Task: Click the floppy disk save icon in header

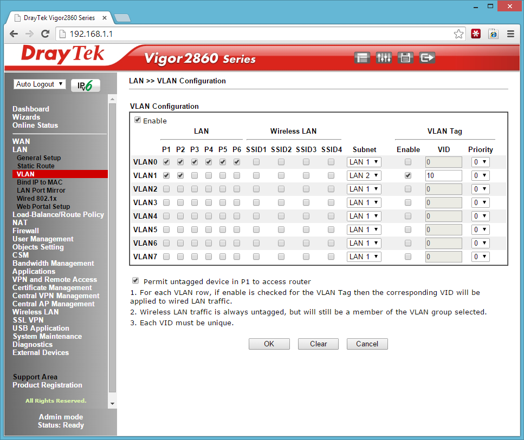Action: (405, 58)
